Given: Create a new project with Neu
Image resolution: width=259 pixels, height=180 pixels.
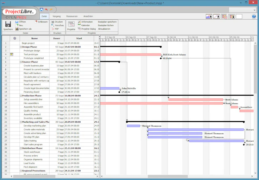Looking at the screenshot, I should point(19,25).
